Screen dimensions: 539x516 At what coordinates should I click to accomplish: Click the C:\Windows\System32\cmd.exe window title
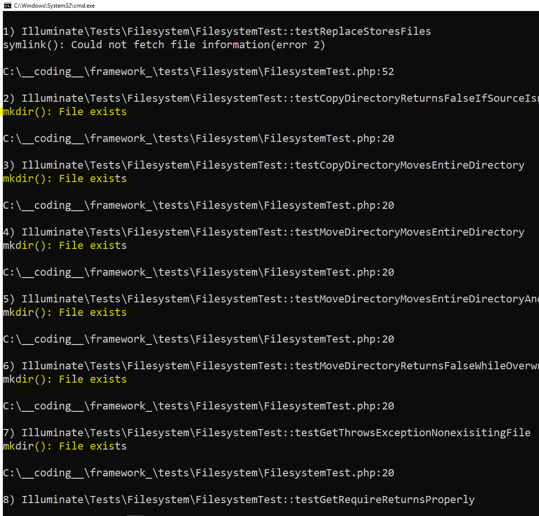(54, 6)
